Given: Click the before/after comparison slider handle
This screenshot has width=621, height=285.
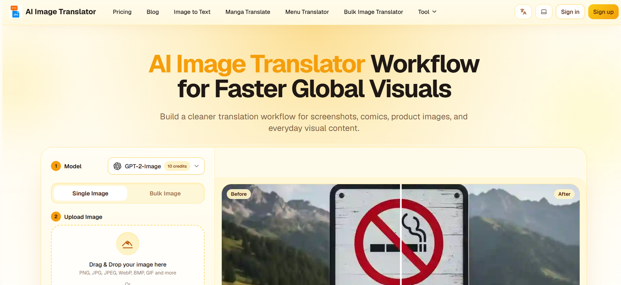Looking at the screenshot, I should [x=401, y=235].
